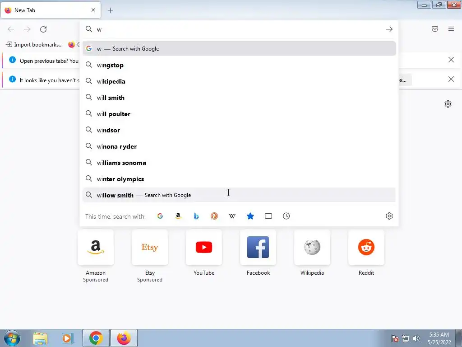
Task: Open the volume control in system tray
Action: 416,338
